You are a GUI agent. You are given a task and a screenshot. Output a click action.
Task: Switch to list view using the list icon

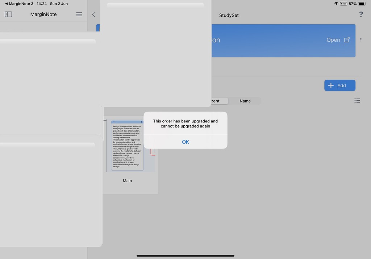357,101
